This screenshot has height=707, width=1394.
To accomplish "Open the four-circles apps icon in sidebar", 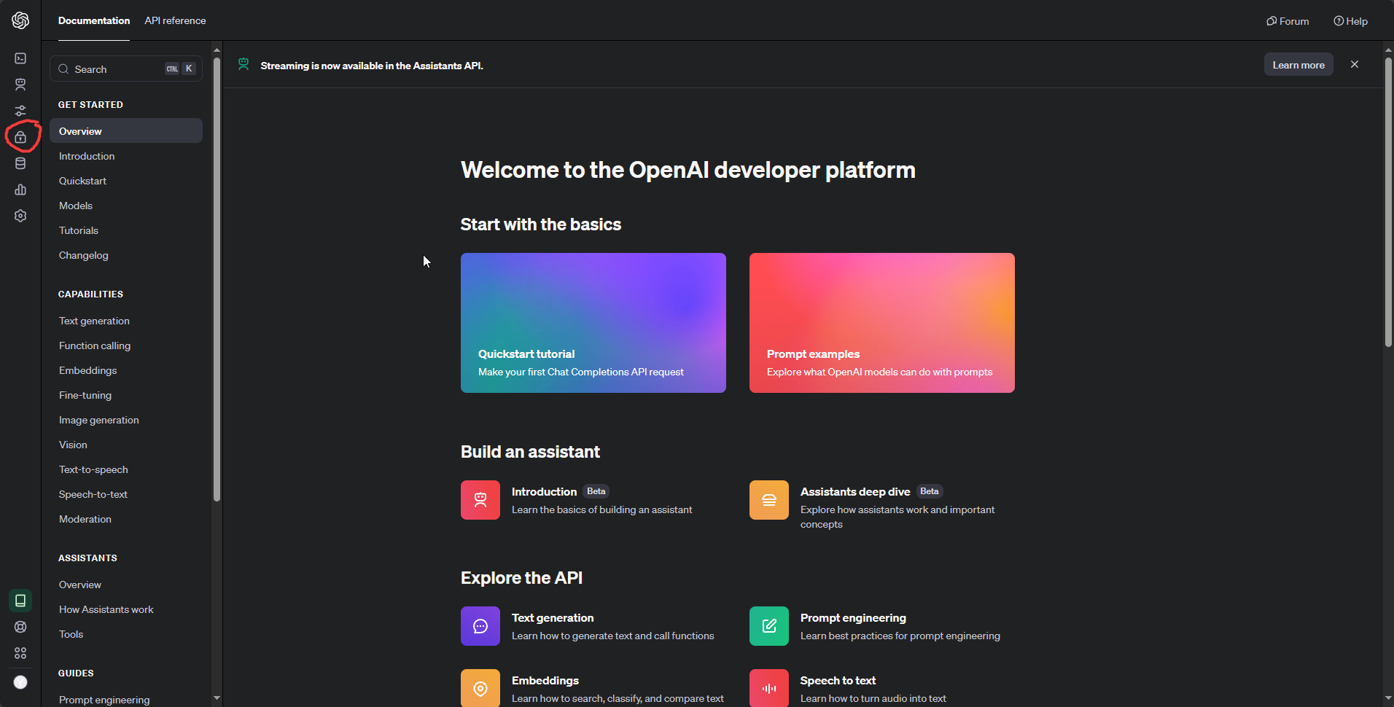I will coord(20,653).
